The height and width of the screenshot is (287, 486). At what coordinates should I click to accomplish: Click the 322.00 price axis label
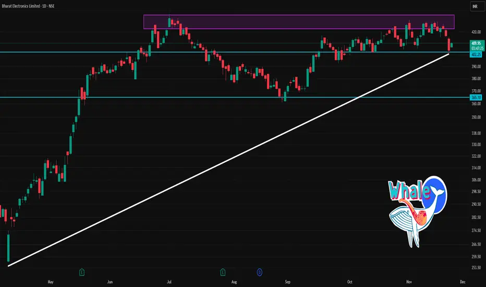[x=476, y=156]
